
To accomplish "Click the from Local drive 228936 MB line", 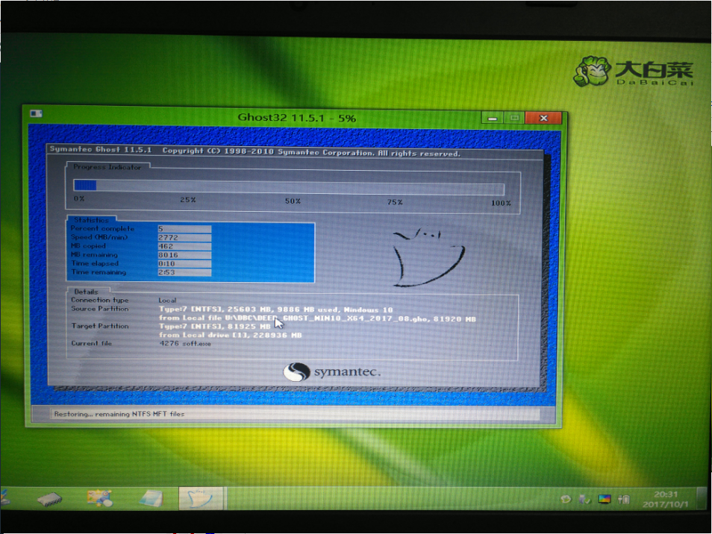I will tap(230, 336).
